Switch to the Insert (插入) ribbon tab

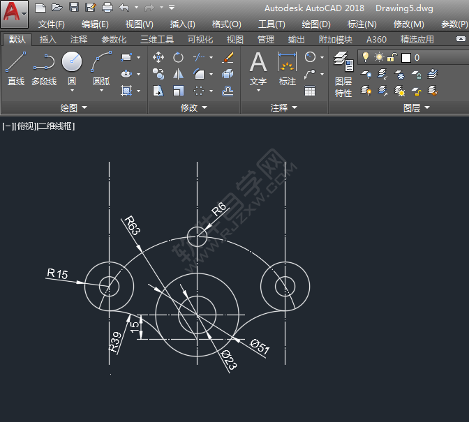[x=48, y=40]
